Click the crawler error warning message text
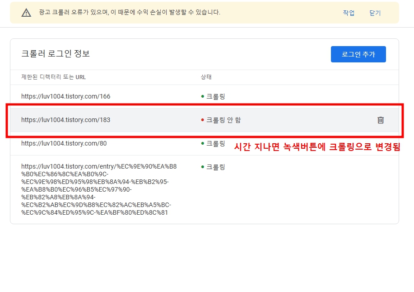The width and height of the screenshot is (414, 292). [130, 12]
